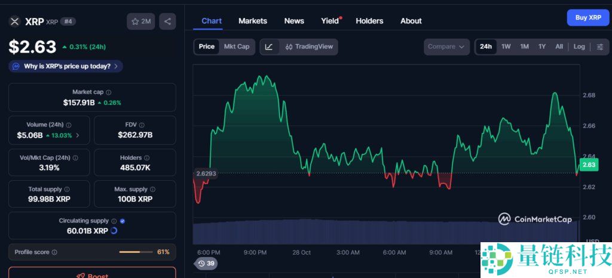612x278 pixels.
Task: Click the Buy XRP button
Action: pyautogui.click(x=588, y=17)
